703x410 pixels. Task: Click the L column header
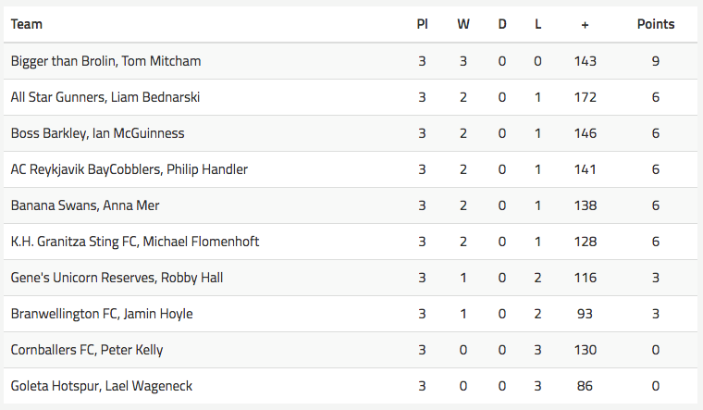[537, 24]
